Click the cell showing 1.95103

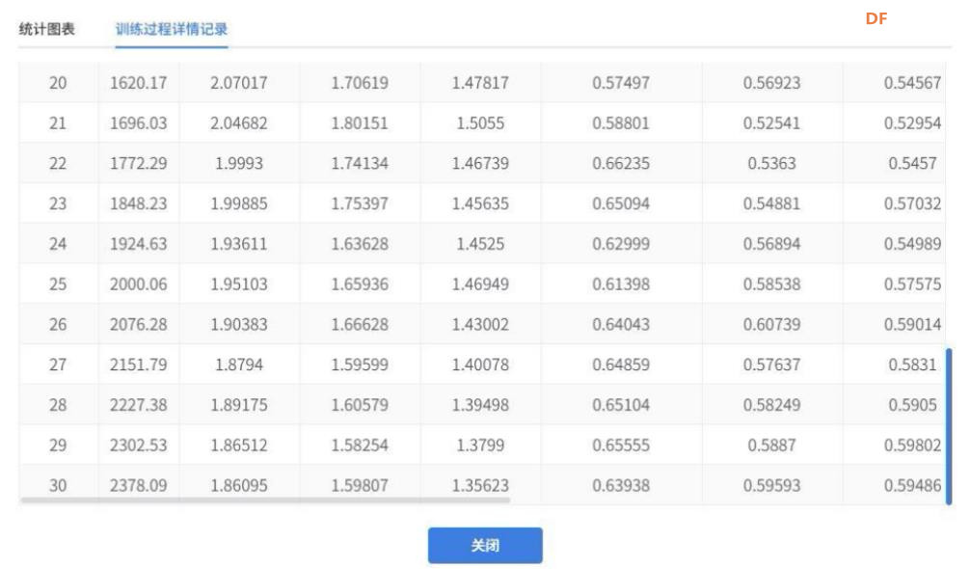[239, 284]
